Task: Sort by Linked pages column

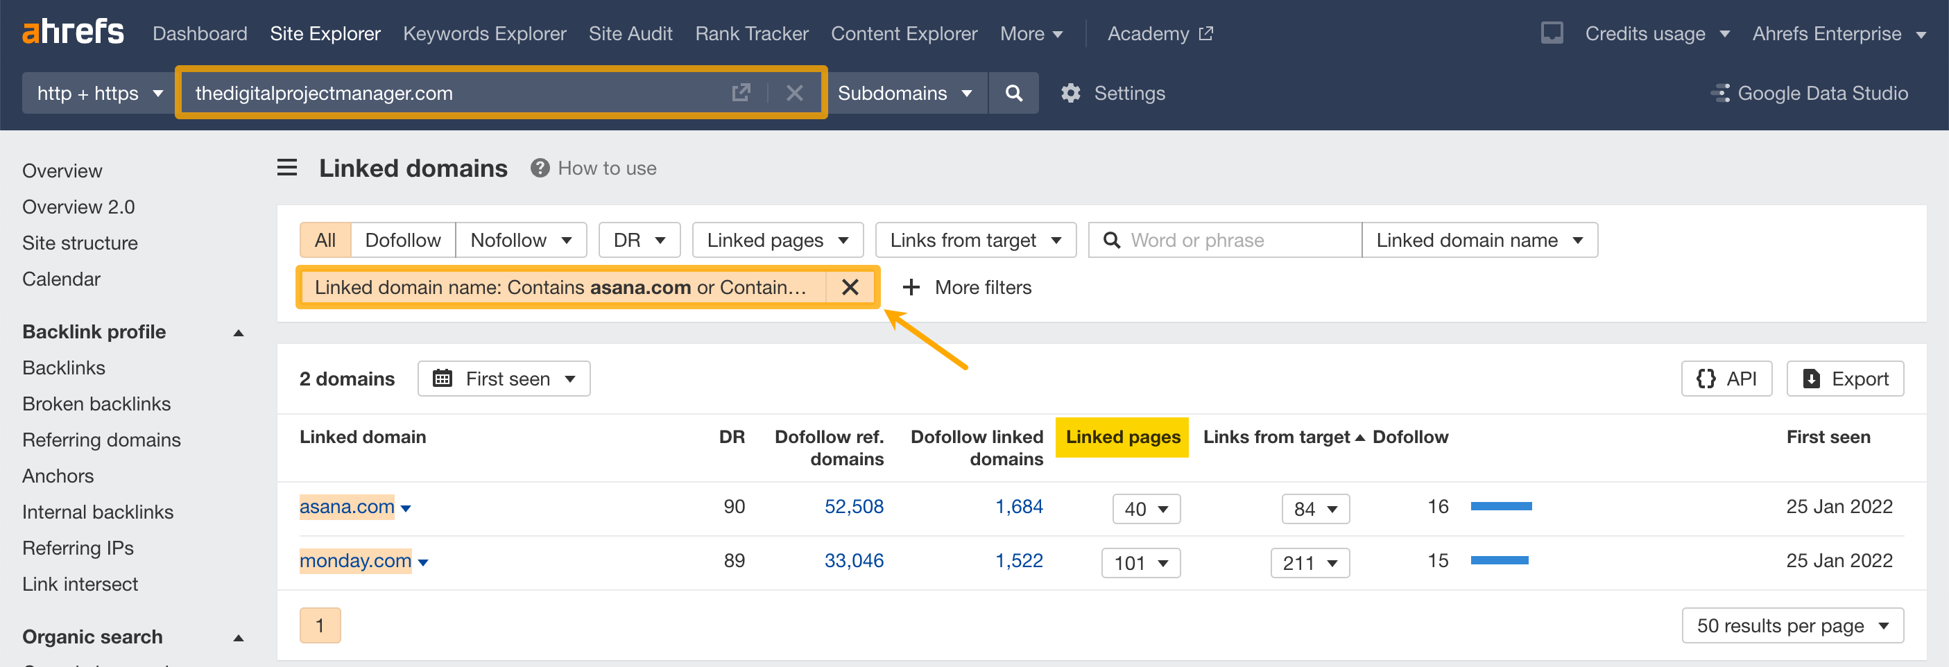Action: pos(1123,437)
